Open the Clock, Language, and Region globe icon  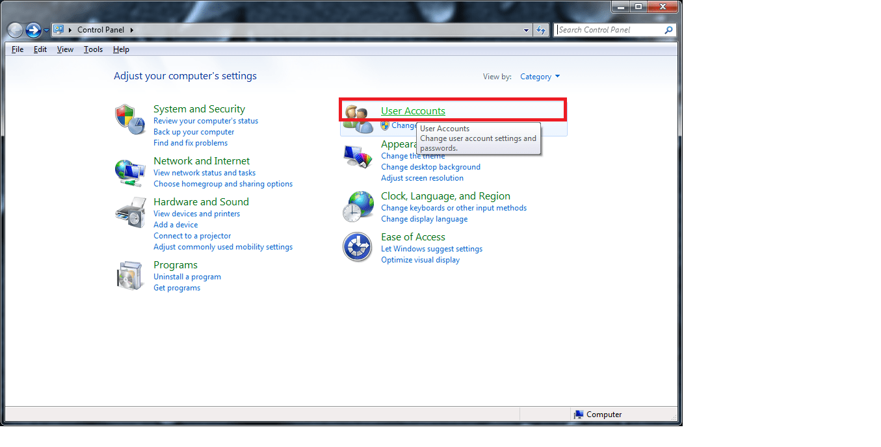point(358,208)
